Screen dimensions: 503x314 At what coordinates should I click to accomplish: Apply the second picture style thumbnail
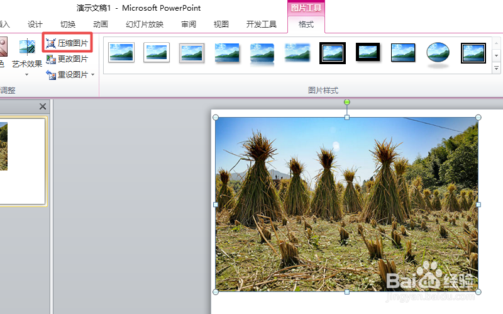coord(157,53)
